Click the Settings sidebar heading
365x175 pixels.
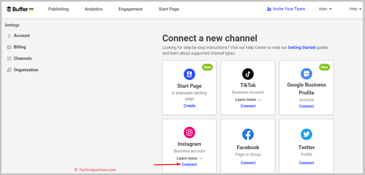pyautogui.click(x=12, y=25)
